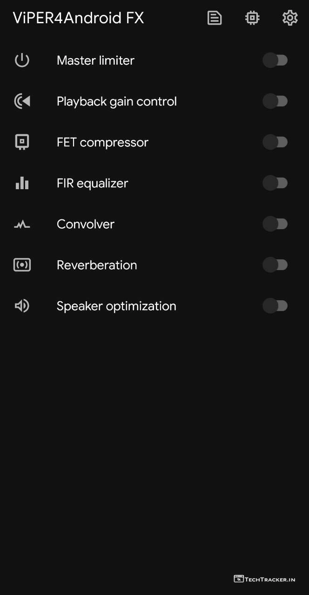Click the Reverberation icon
Screen dimensions: 309x595
[x=22, y=265]
